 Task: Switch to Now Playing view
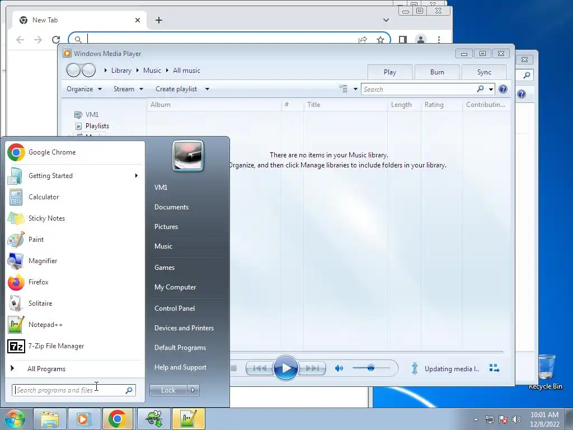point(494,368)
